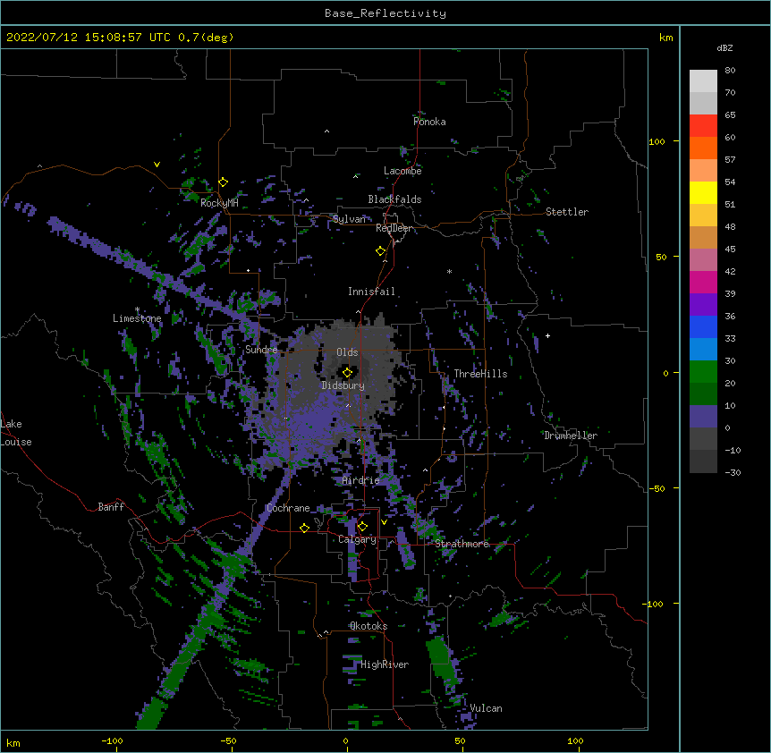Click the Limestone label
The height and width of the screenshot is (753, 771).
point(137,318)
